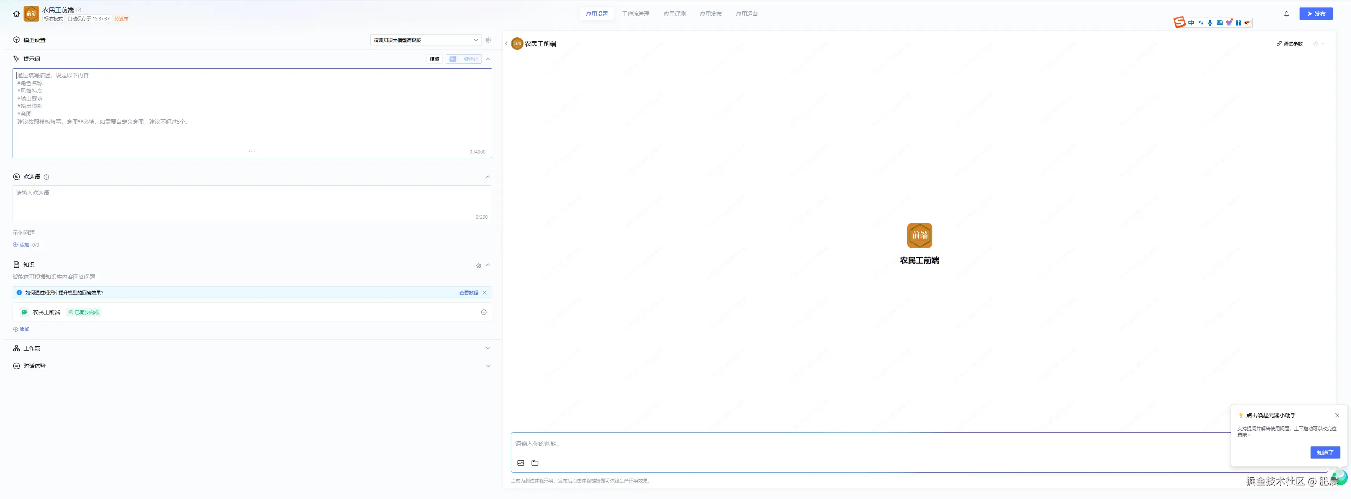The height and width of the screenshot is (499, 1351).
Task: Open model settings gear icon
Action: 488,40
